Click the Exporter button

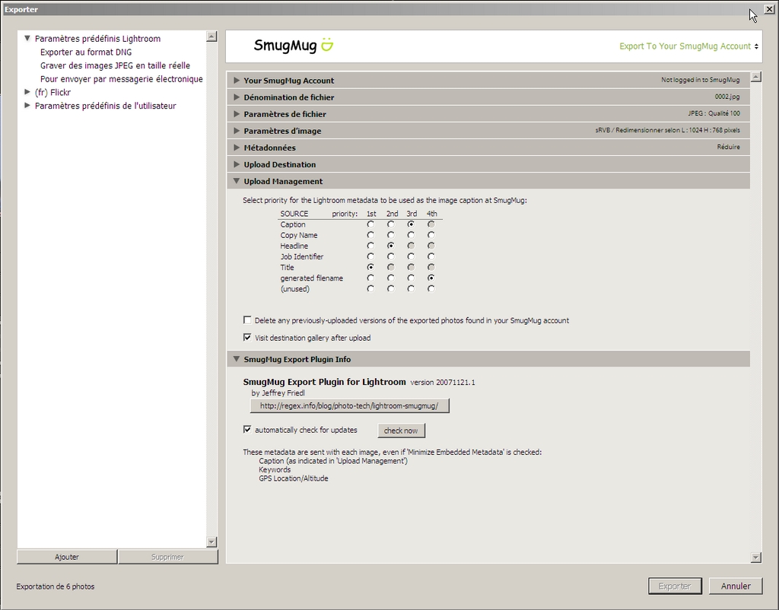[675, 586]
